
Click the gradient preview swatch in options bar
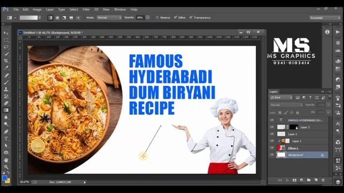[x=28, y=18]
